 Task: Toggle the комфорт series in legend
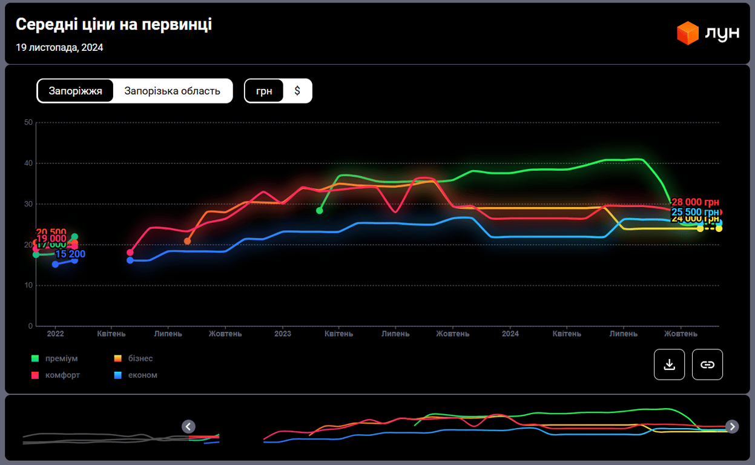(62, 375)
